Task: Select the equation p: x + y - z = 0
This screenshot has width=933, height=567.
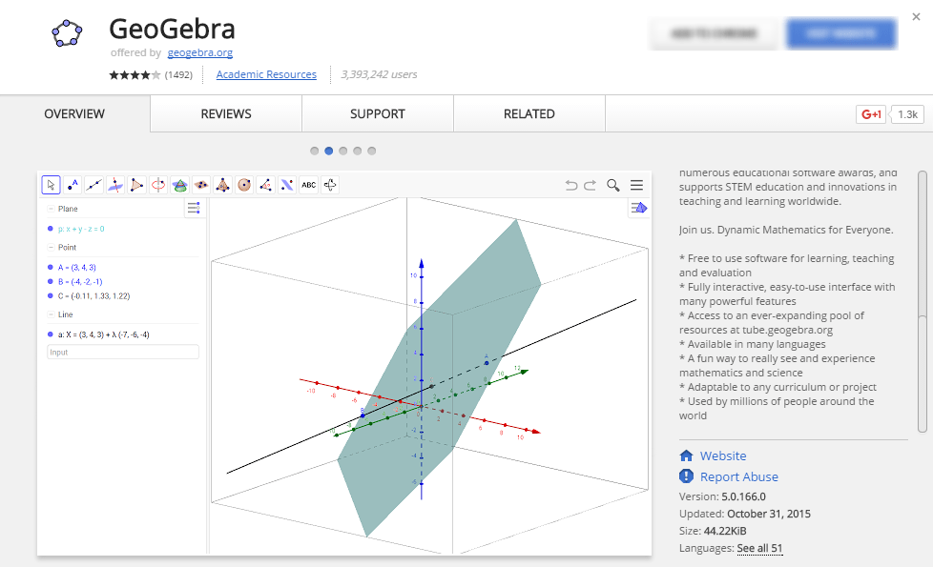Action: pos(81,229)
